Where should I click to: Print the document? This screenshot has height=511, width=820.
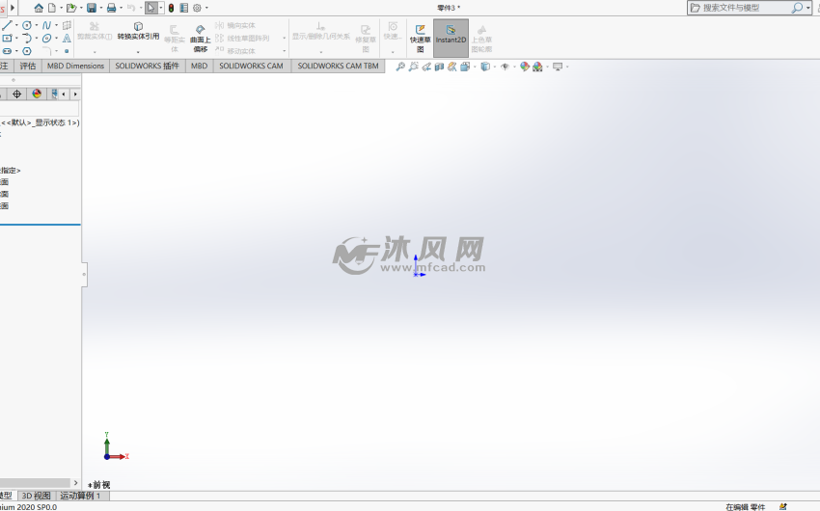pos(111,8)
